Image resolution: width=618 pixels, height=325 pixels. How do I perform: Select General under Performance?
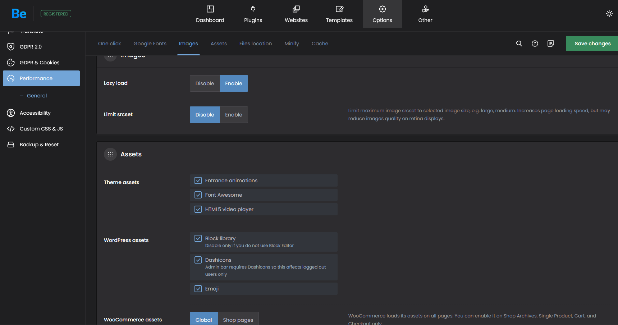click(37, 96)
